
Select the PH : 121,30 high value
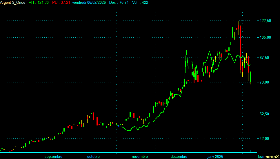click(x=39, y=2)
